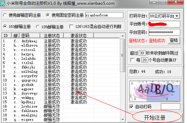Click the 登陆状态: 登陆成功 status text
The image size is (187, 123).
coord(147,41)
